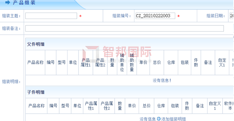
Task: Click 产品属性2 header in 父件明细 table
Action: [x=100, y=63]
